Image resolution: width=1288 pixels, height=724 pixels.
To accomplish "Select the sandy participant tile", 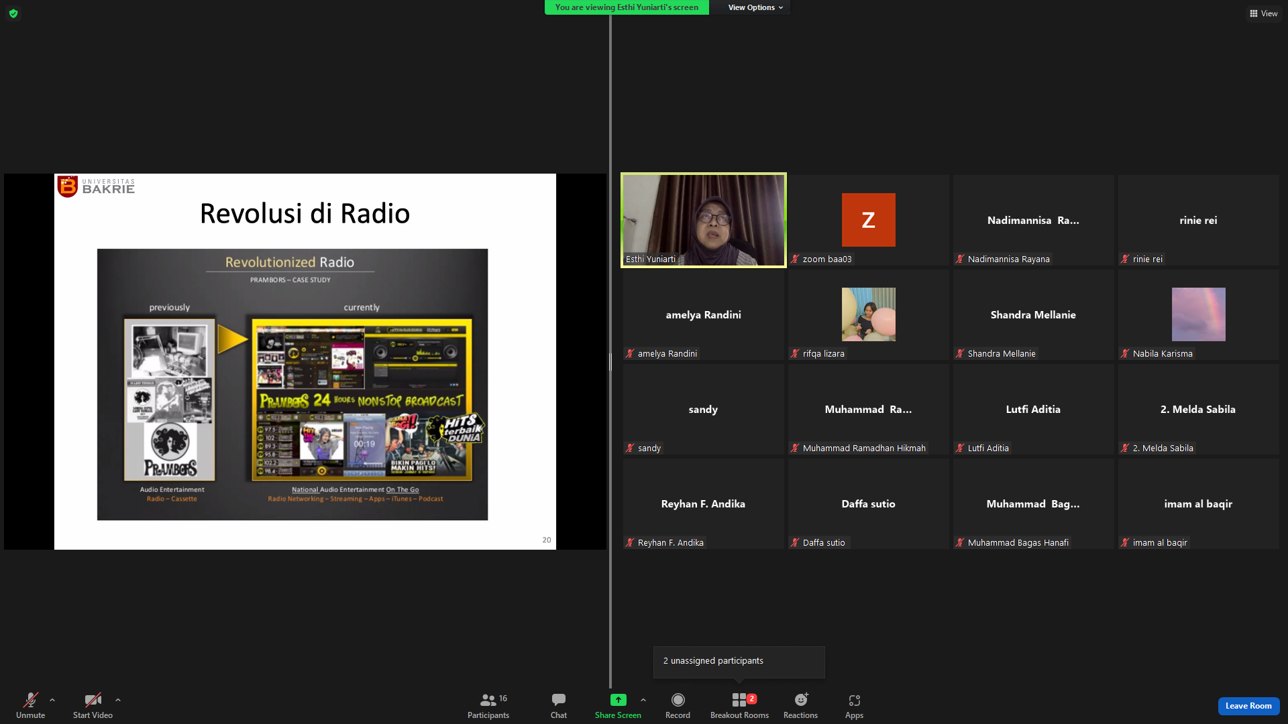I will (x=703, y=410).
